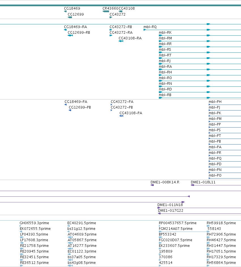Select the CG18469 gene label

(x=72, y=8)
